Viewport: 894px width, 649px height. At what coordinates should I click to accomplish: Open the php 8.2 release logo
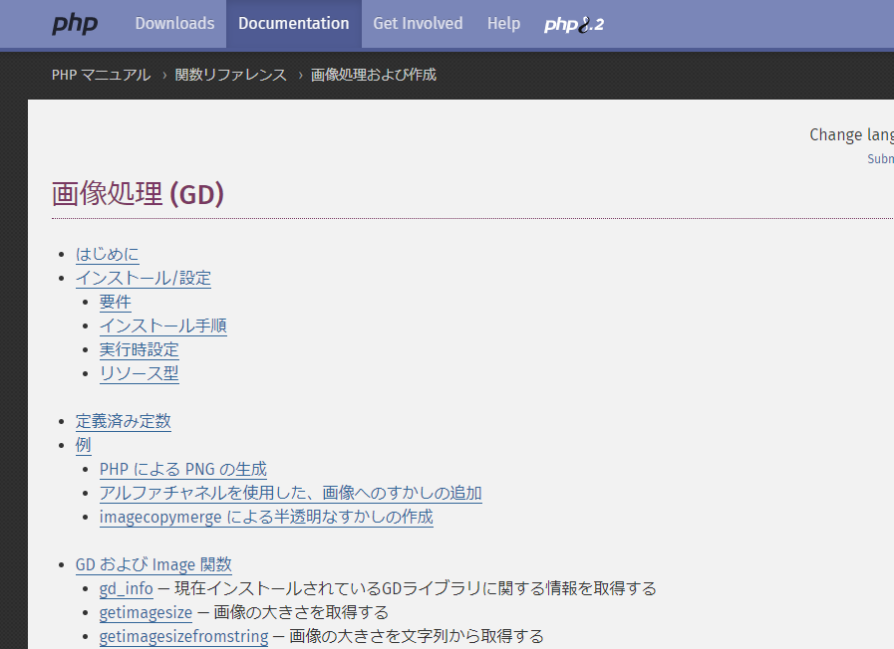tap(573, 25)
